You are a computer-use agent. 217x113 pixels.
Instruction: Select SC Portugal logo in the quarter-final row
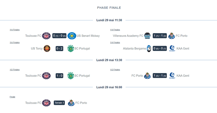[x=70, y=48]
